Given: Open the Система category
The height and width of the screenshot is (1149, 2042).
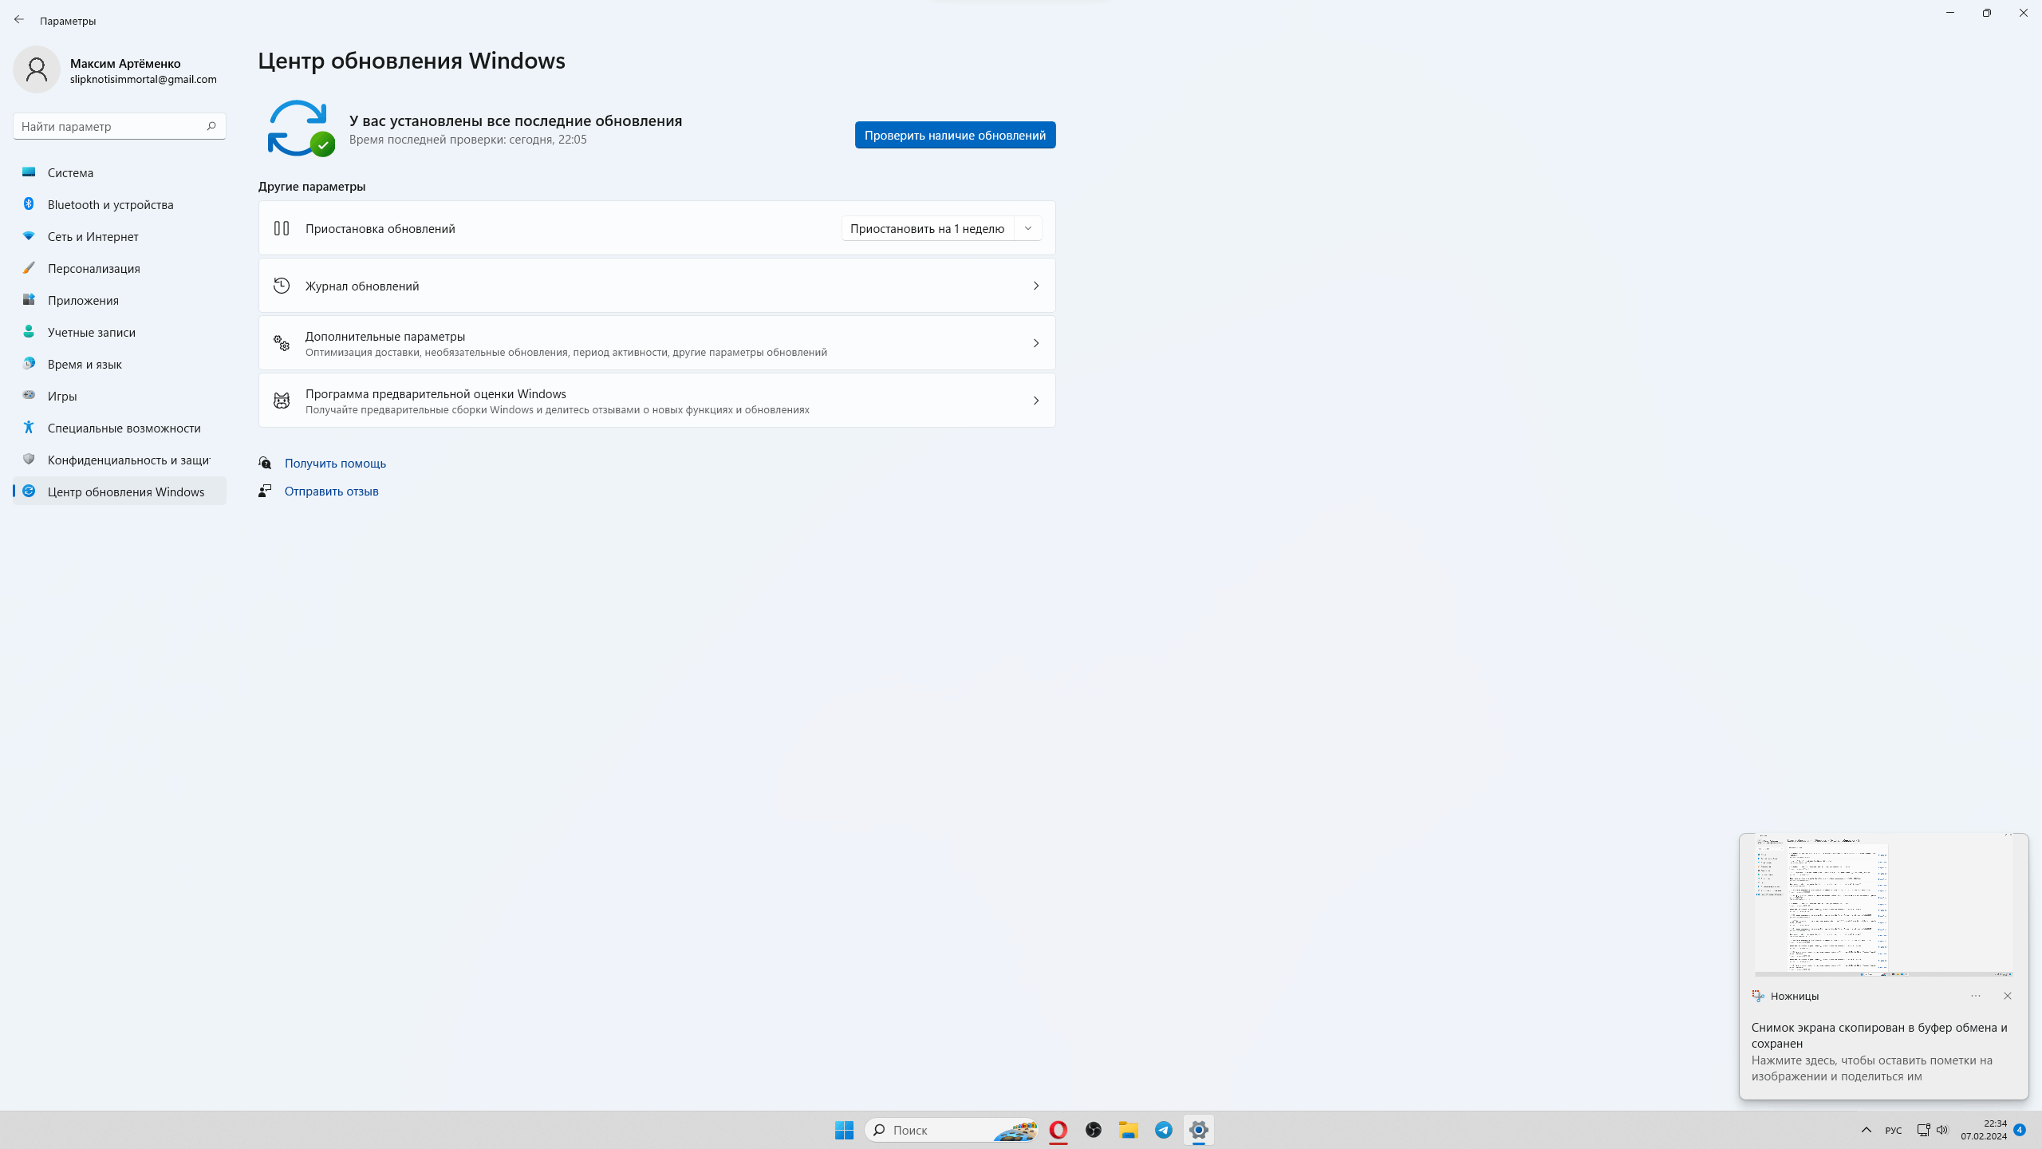Looking at the screenshot, I should pos(120,172).
